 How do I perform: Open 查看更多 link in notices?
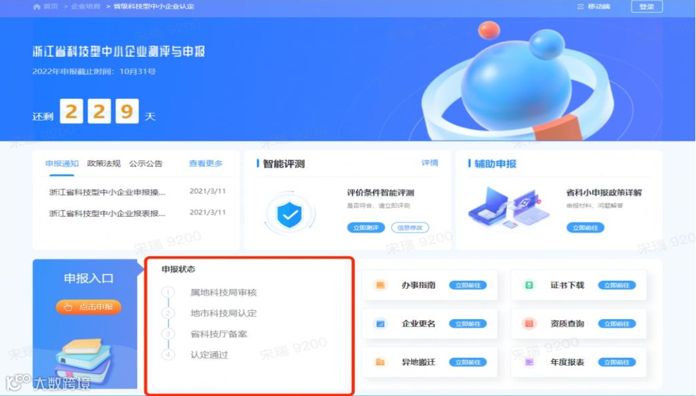[205, 163]
